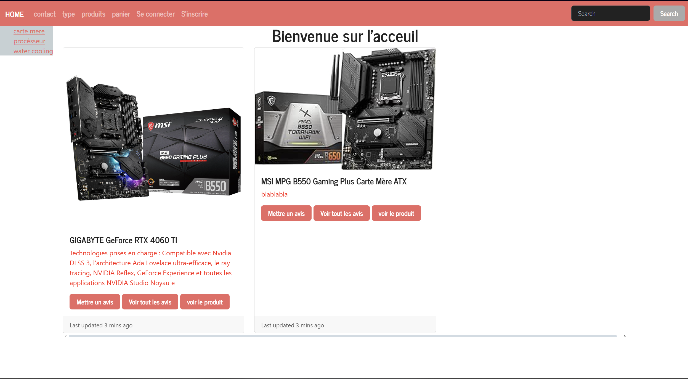The height and width of the screenshot is (379, 688).
Task: Click voir le produit on GIGABYTE card
Action: point(205,302)
